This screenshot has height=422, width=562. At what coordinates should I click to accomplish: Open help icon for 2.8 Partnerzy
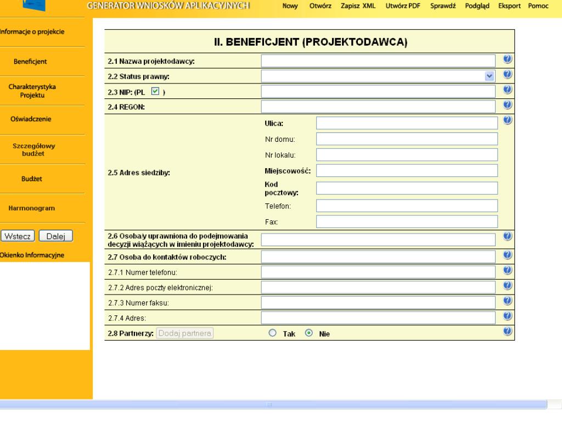[507, 331]
